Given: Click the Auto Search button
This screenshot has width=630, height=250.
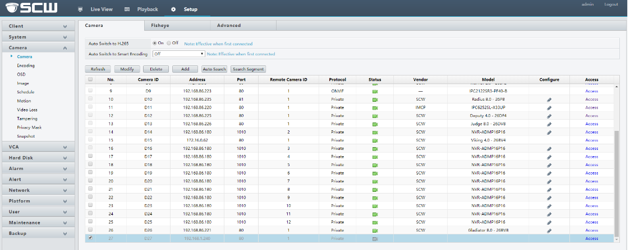Looking at the screenshot, I should (x=214, y=69).
